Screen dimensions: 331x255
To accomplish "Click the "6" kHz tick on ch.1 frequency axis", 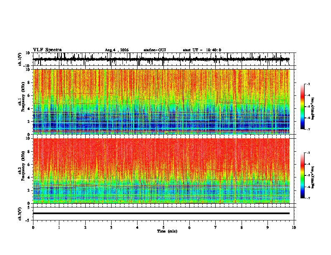I will 29,95.
